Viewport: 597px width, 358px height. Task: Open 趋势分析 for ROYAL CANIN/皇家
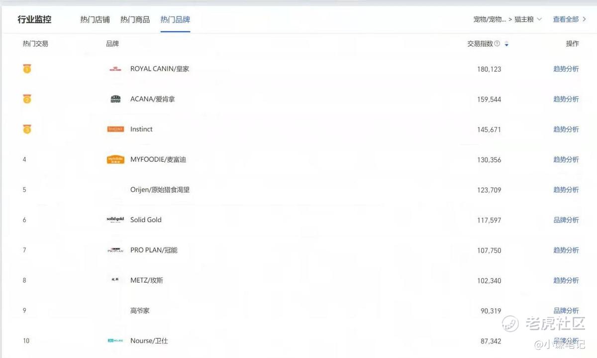pyautogui.click(x=566, y=69)
